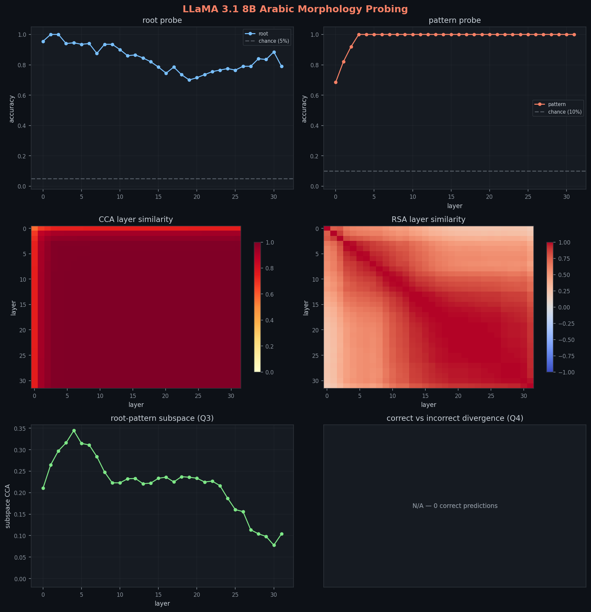Click the 'pattern' entry in the pattern probe legend

click(550, 104)
